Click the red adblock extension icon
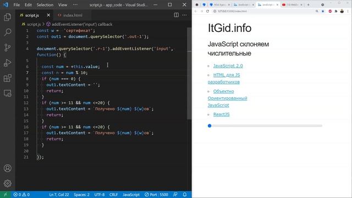The width and height of the screenshot is (352, 198). [x=330, y=11]
